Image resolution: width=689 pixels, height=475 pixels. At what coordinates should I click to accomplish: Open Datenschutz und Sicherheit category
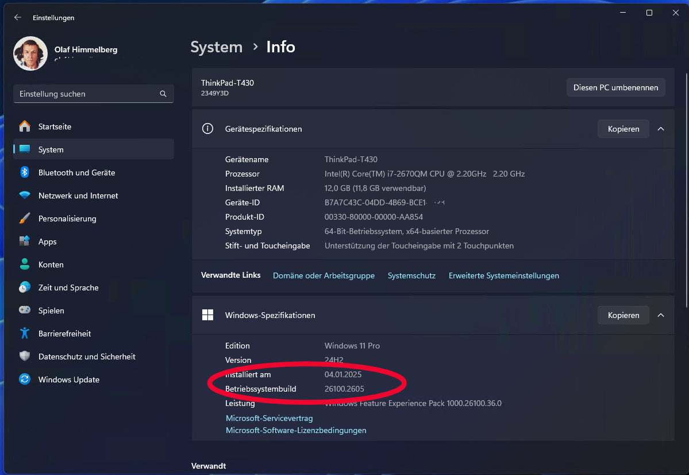click(94, 357)
